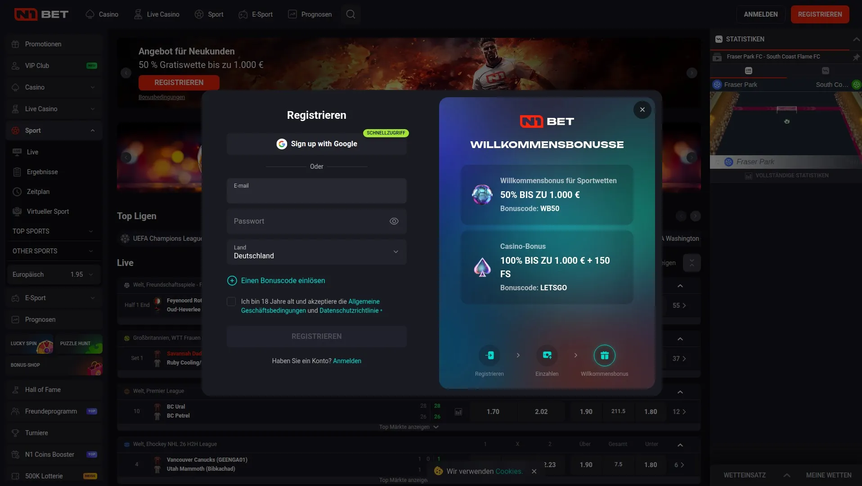The height and width of the screenshot is (486, 862).
Task: Click the N1 BET logo in header
Action: (41, 14)
